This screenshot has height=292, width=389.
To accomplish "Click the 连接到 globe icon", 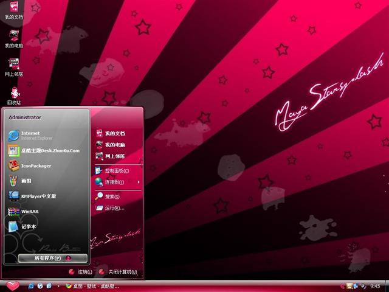I will 98,182.
